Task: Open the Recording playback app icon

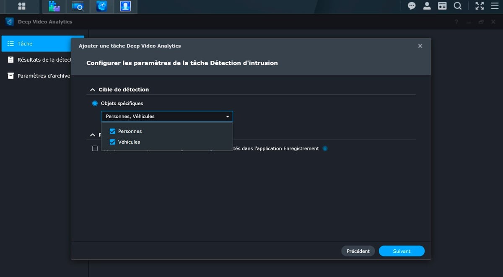Action: 77,6
